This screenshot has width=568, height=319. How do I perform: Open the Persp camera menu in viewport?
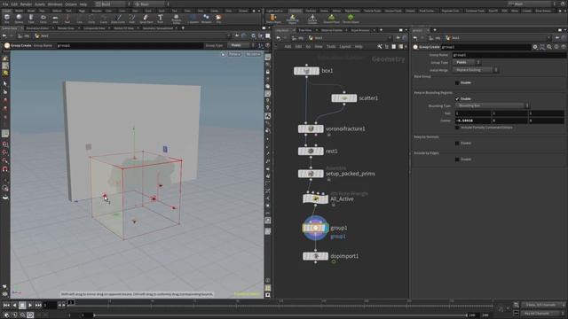pos(234,54)
